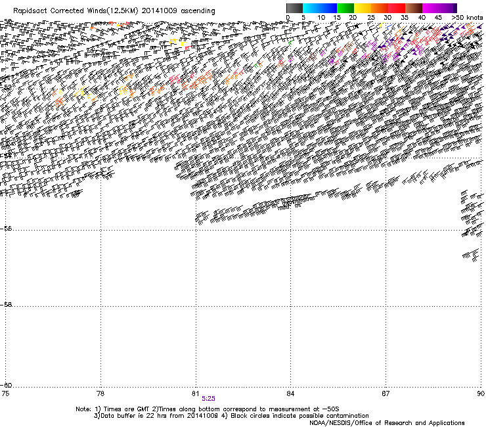Screen dimensions: 486x427
Task: Click the latitude label '-54'
Action: (x=6, y=156)
